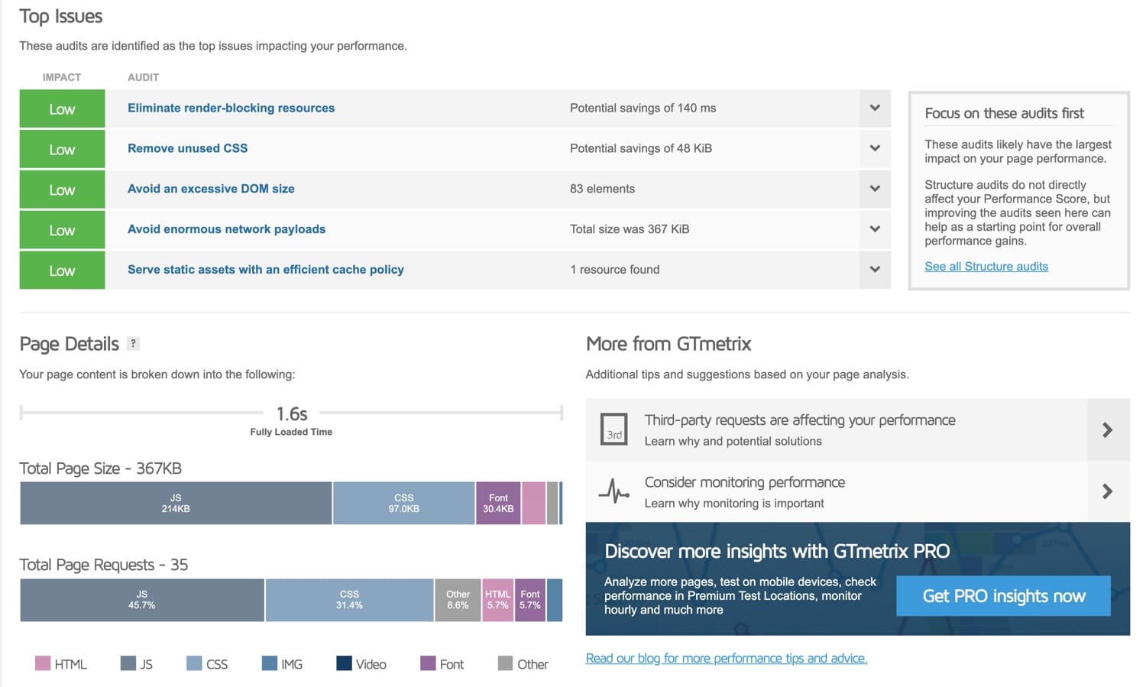Click the monitoring performance pulse icon
Viewport: 1146px width, 687px height.
click(x=613, y=491)
